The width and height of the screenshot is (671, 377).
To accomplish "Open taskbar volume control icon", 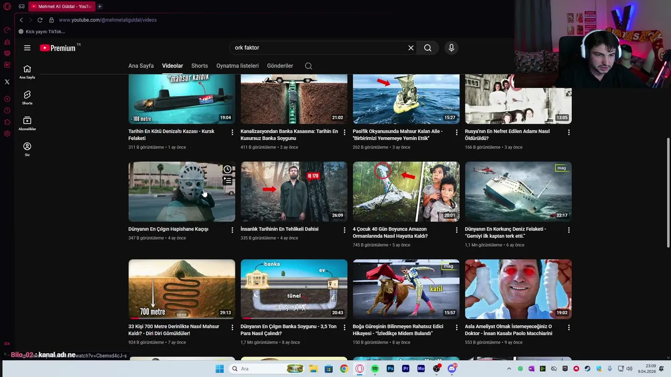I will point(629,369).
